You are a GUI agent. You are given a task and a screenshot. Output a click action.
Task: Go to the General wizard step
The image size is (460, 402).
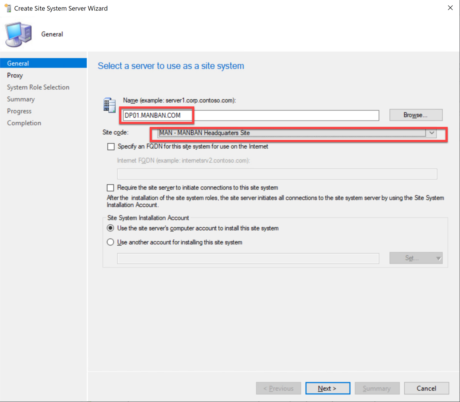click(x=43, y=63)
